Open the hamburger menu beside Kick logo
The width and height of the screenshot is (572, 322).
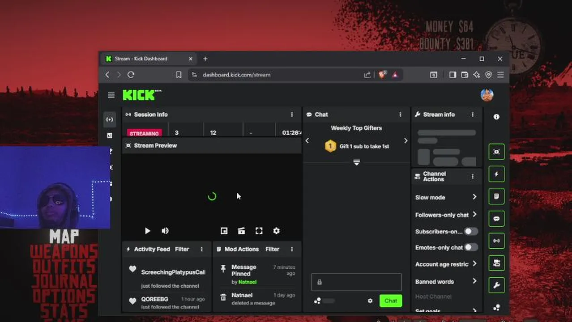[x=111, y=95]
